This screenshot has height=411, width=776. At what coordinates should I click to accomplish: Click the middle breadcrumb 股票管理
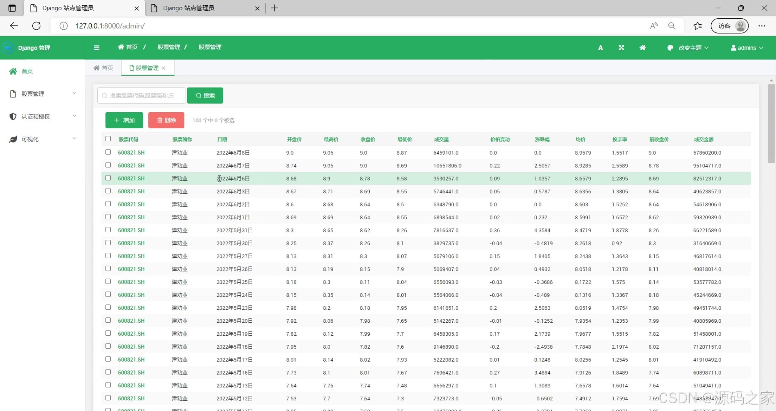[169, 47]
